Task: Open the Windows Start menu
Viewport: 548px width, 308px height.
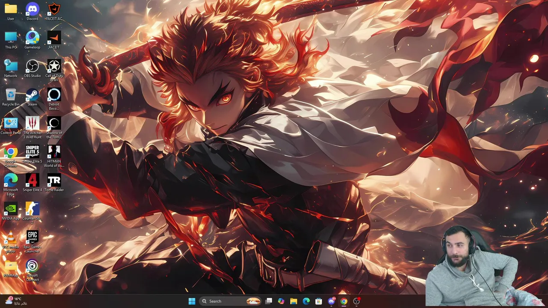Action: [192, 301]
